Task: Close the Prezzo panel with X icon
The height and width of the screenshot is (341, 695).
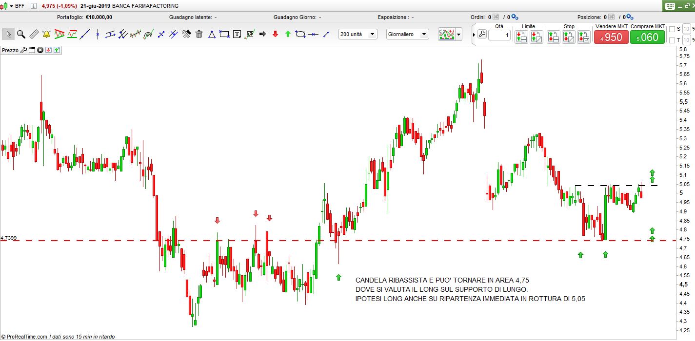Action: 40,50
